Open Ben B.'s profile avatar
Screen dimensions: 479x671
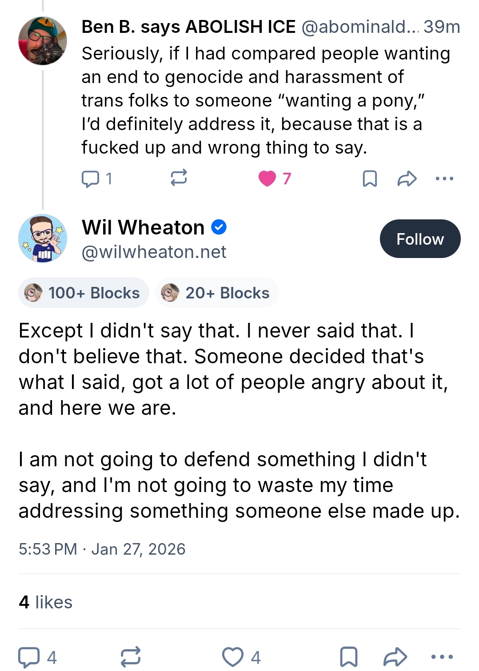coord(43,41)
